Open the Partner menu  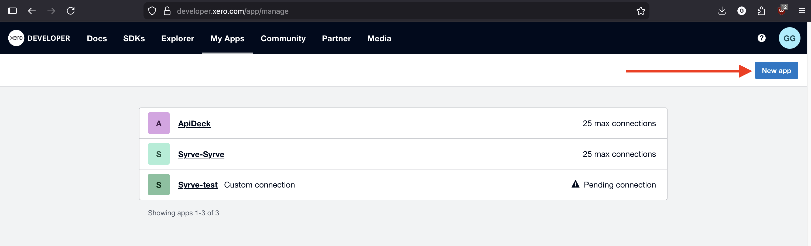click(336, 38)
